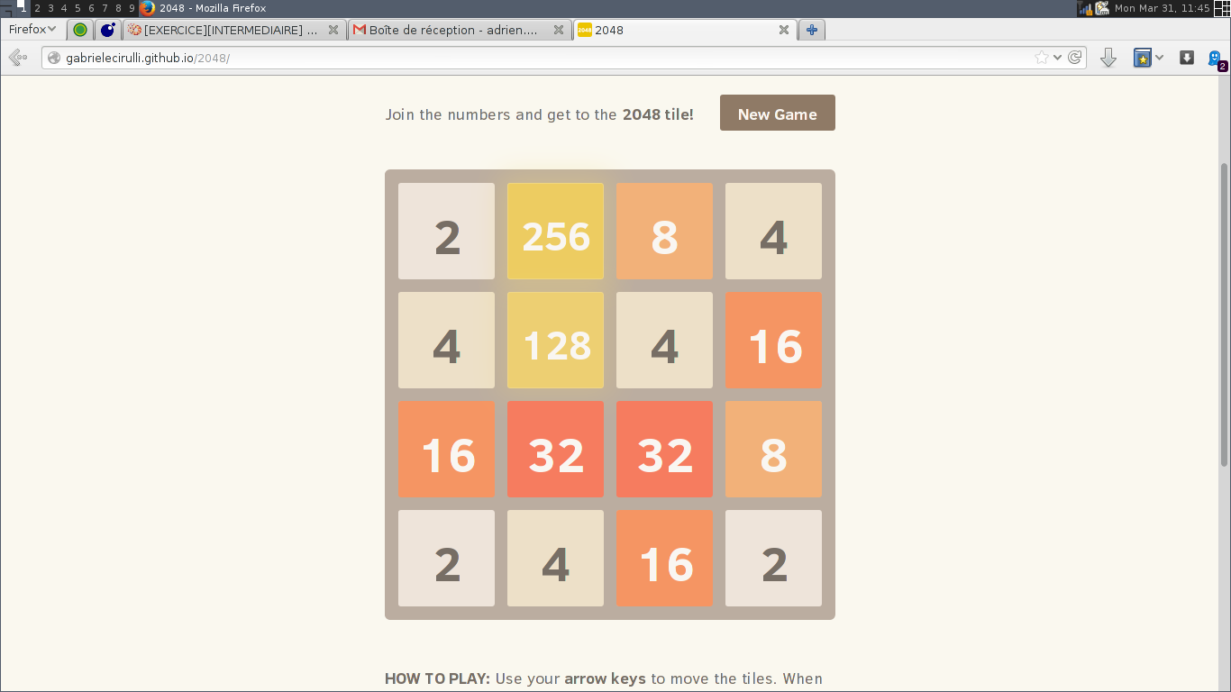
Task: Select the 2048 favicon on its tab
Action: click(585, 30)
